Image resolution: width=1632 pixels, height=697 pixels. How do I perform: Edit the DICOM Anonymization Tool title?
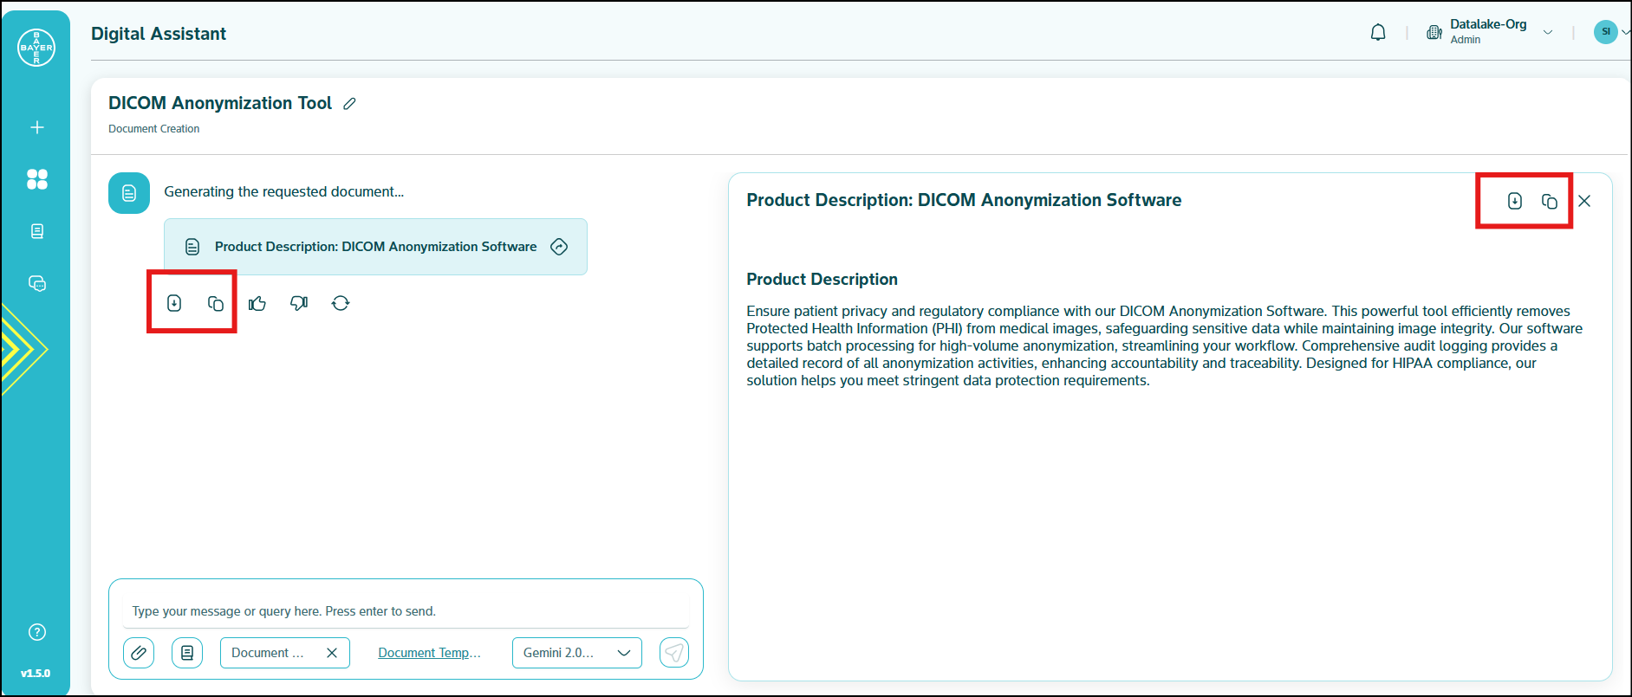point(349,104)
